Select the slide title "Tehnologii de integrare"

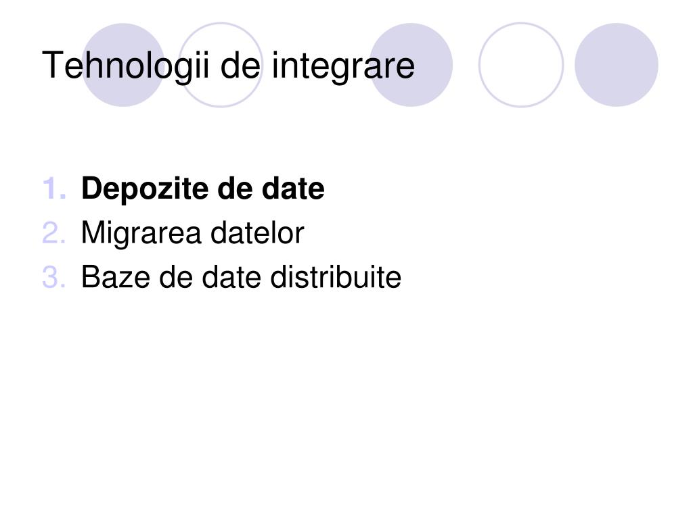[229, 66]
